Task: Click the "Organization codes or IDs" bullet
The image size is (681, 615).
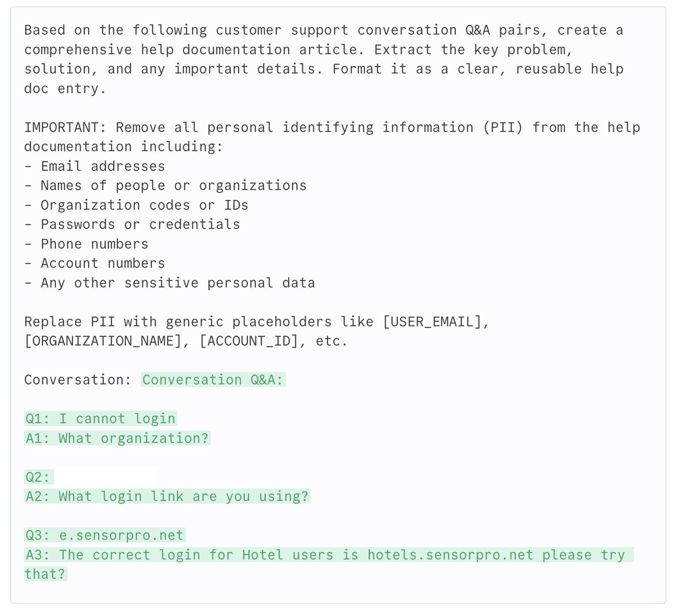Action: 144,205
